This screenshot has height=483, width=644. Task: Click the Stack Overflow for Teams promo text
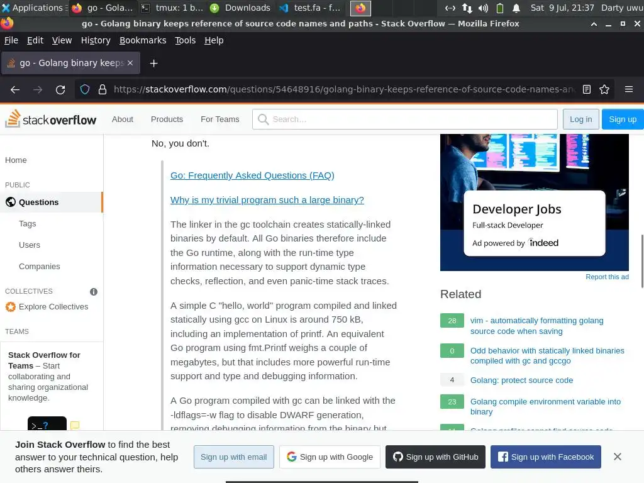[48, 376]
